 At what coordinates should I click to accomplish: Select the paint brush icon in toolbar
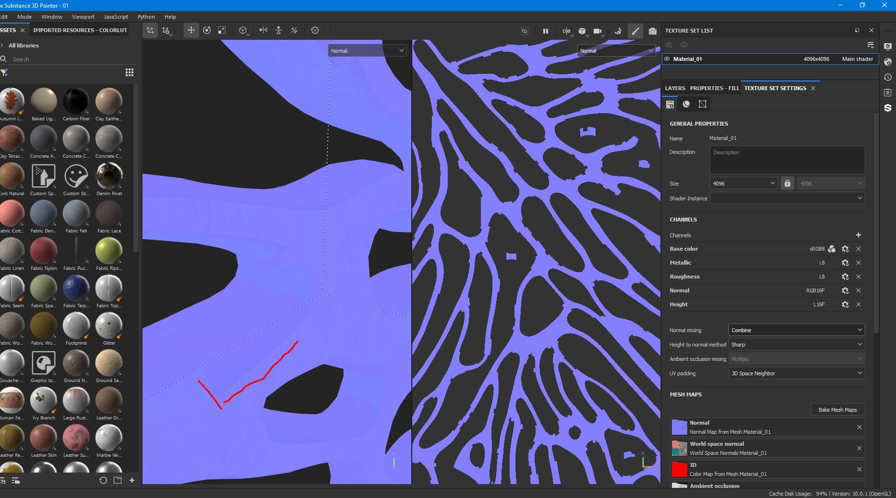click(635, 31)
